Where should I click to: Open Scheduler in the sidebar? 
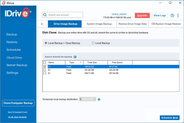coord(14,50)
